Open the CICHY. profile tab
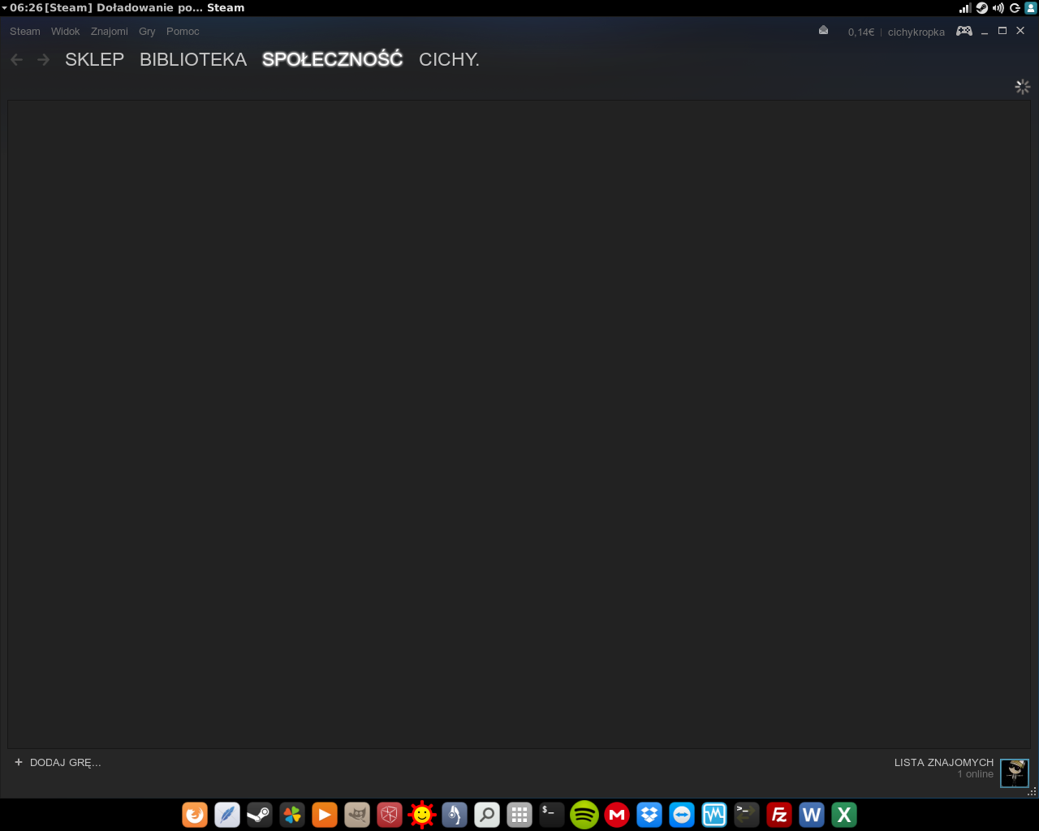 coord(449,59)
